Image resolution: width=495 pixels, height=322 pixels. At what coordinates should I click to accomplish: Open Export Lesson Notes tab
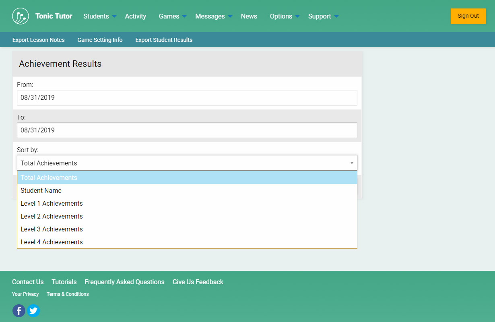[x=39, y=40]
